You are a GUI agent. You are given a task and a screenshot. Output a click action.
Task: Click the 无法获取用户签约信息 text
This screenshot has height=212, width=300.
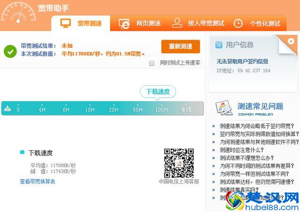pos(242,61)
